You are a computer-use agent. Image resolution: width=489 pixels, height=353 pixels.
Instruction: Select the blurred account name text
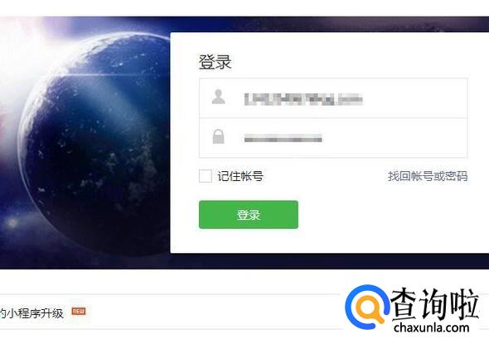coord(303,99)
